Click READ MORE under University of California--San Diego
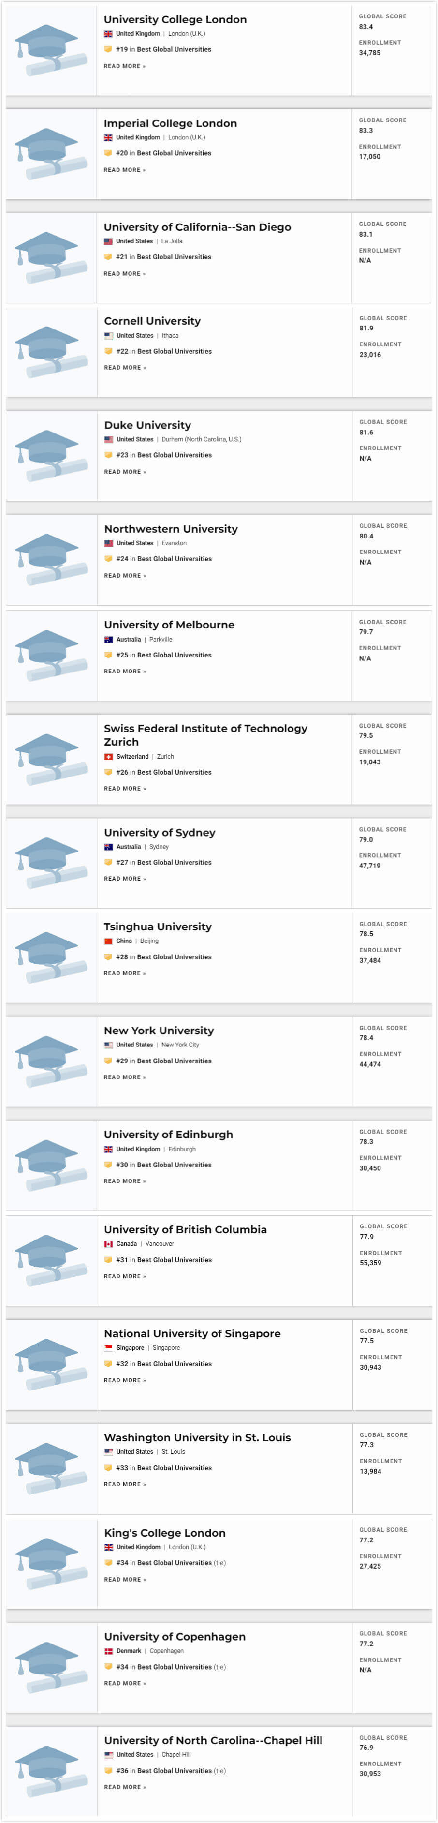Screen dimensions: 438x1823 click(x=125, y=273)
